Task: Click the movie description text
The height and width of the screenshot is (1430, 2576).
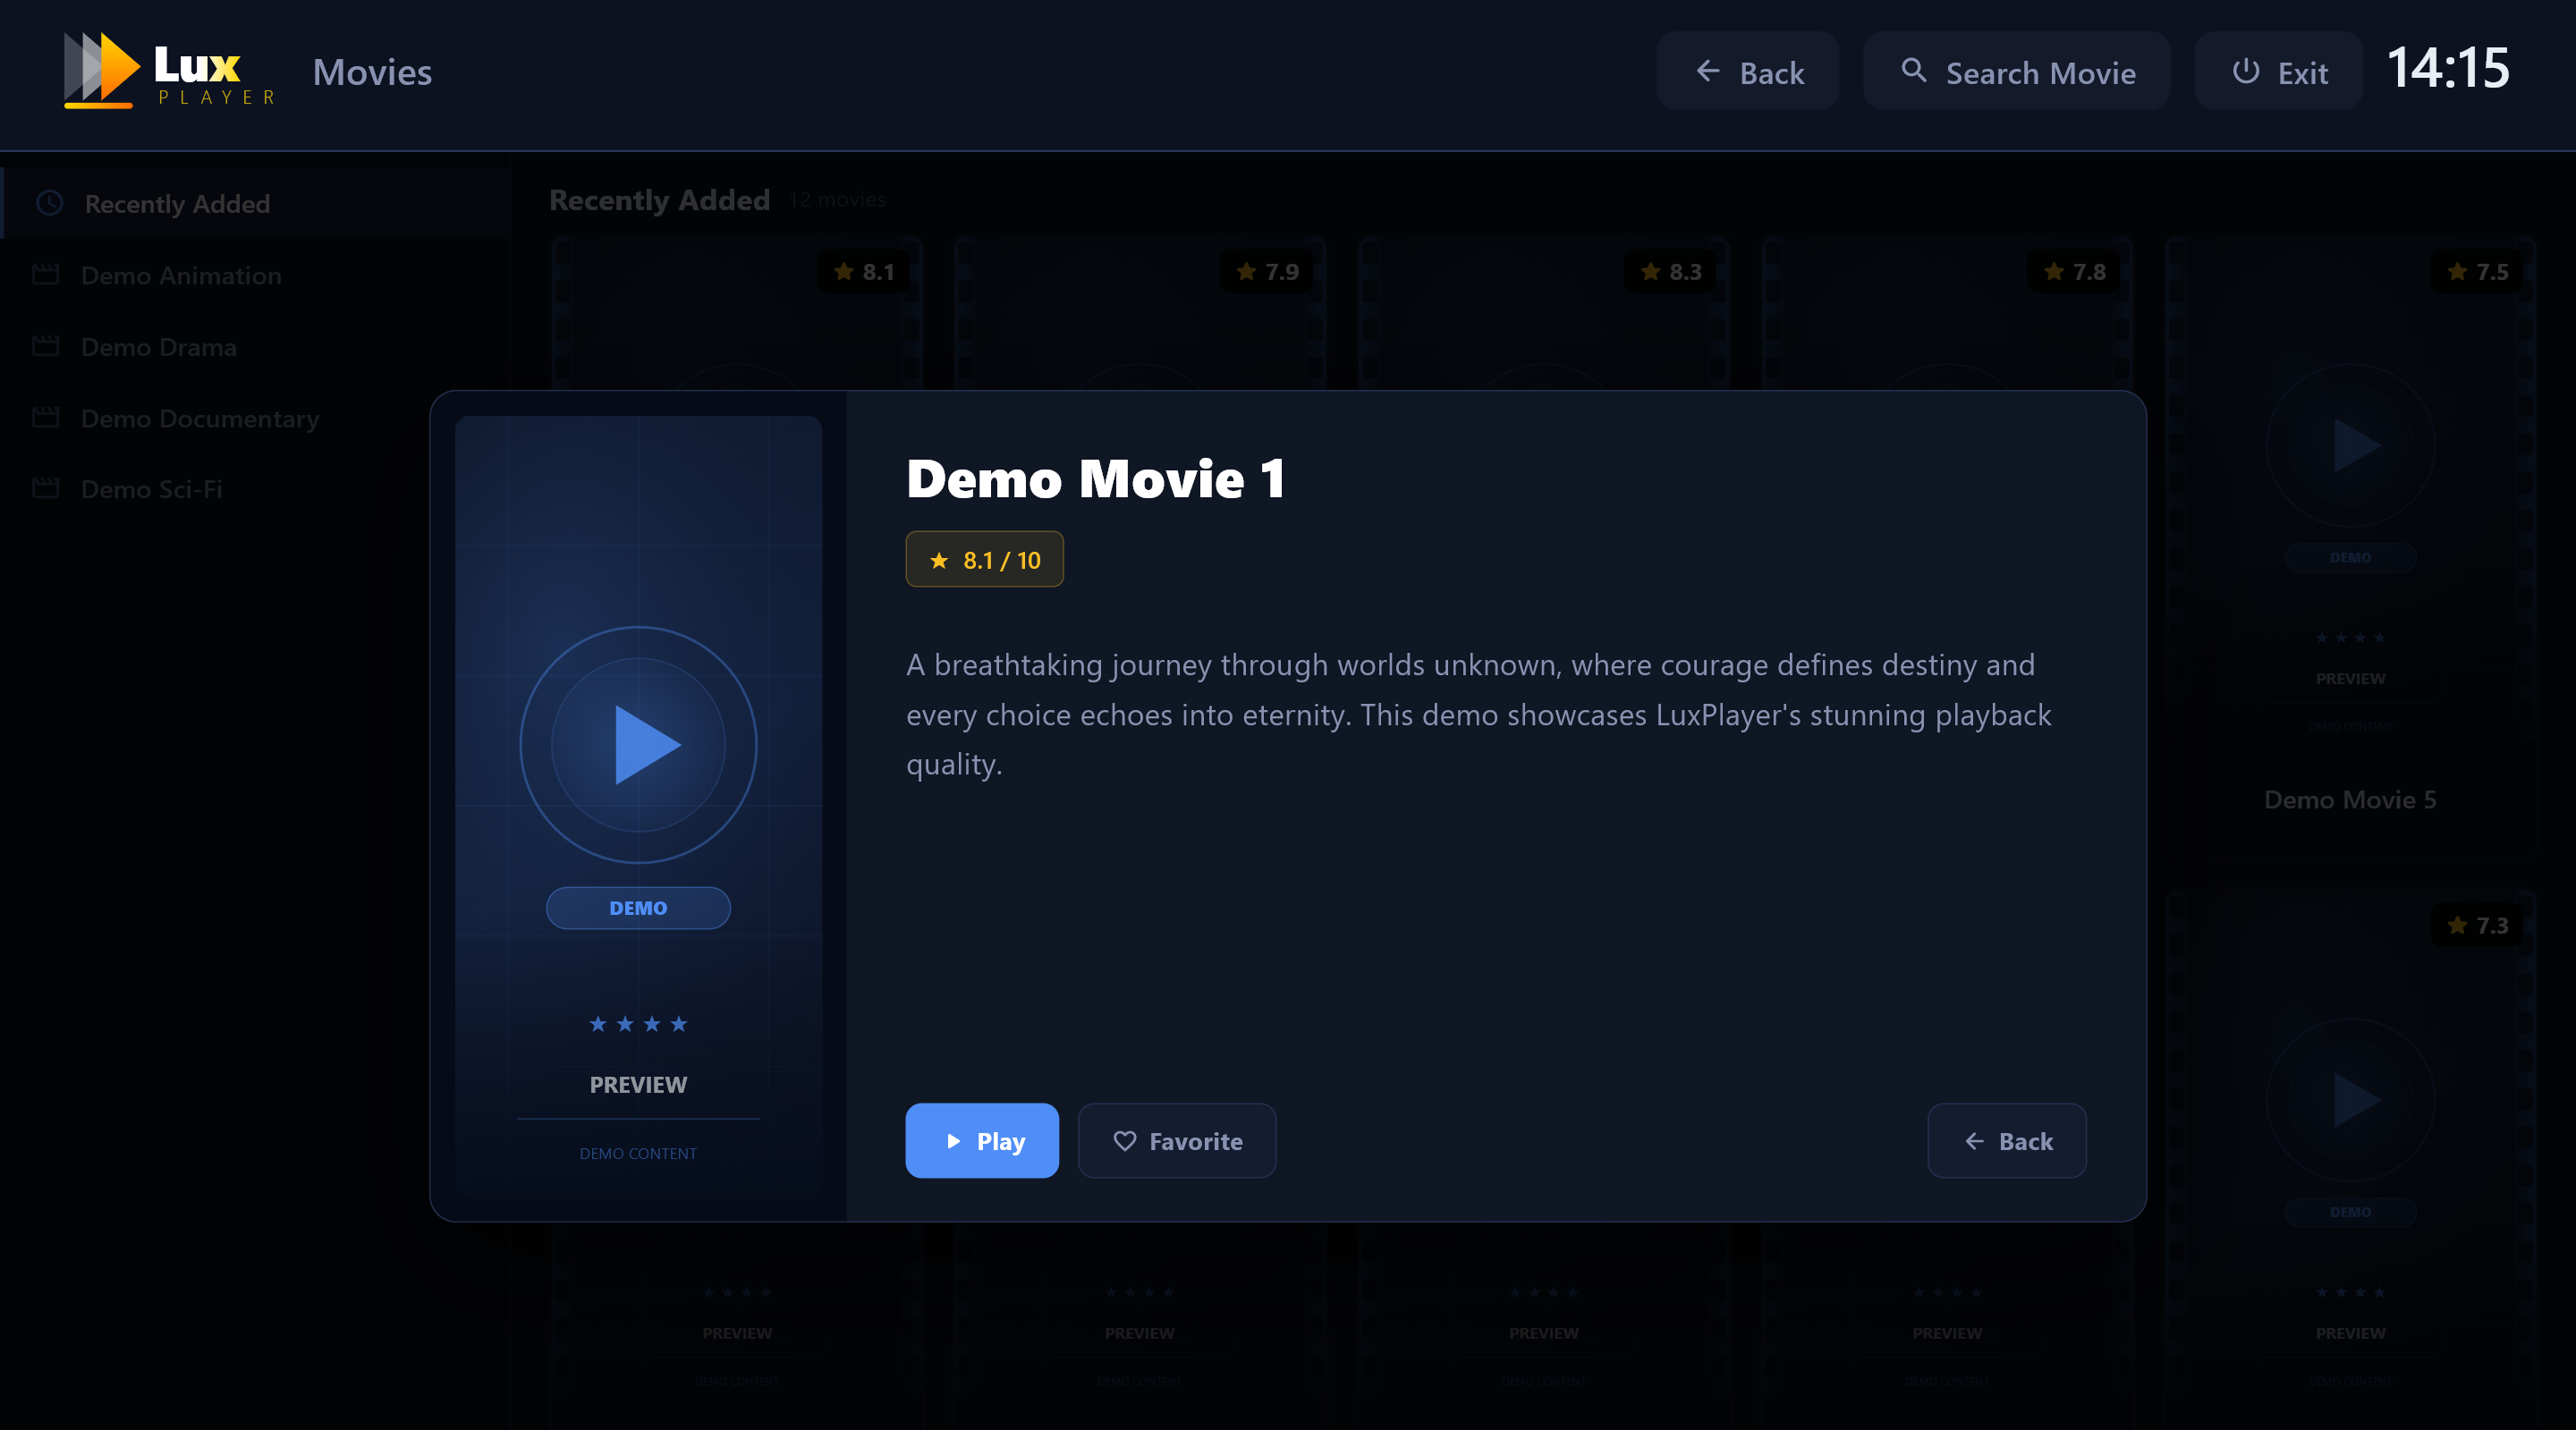Action: pyautogui.click(x=1478, y=714)
